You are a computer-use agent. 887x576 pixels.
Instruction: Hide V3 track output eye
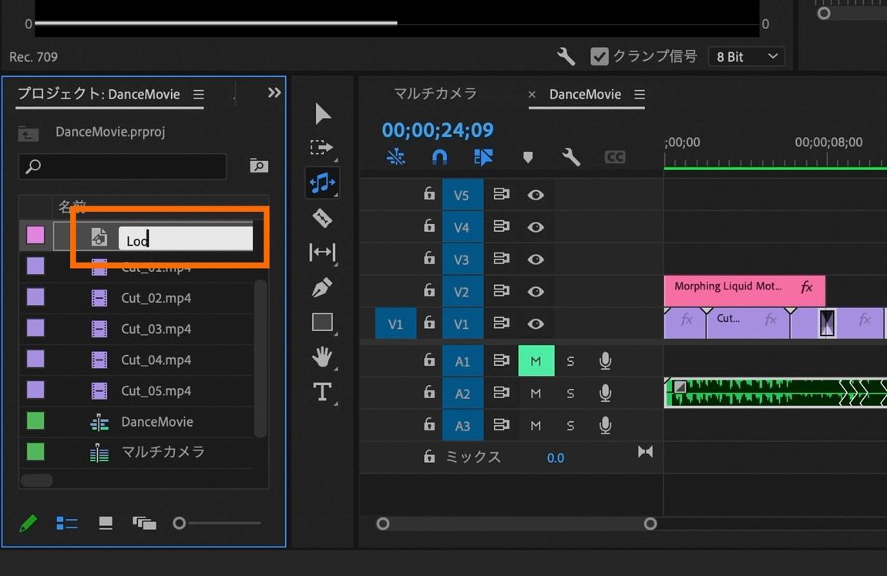(536, 260)
